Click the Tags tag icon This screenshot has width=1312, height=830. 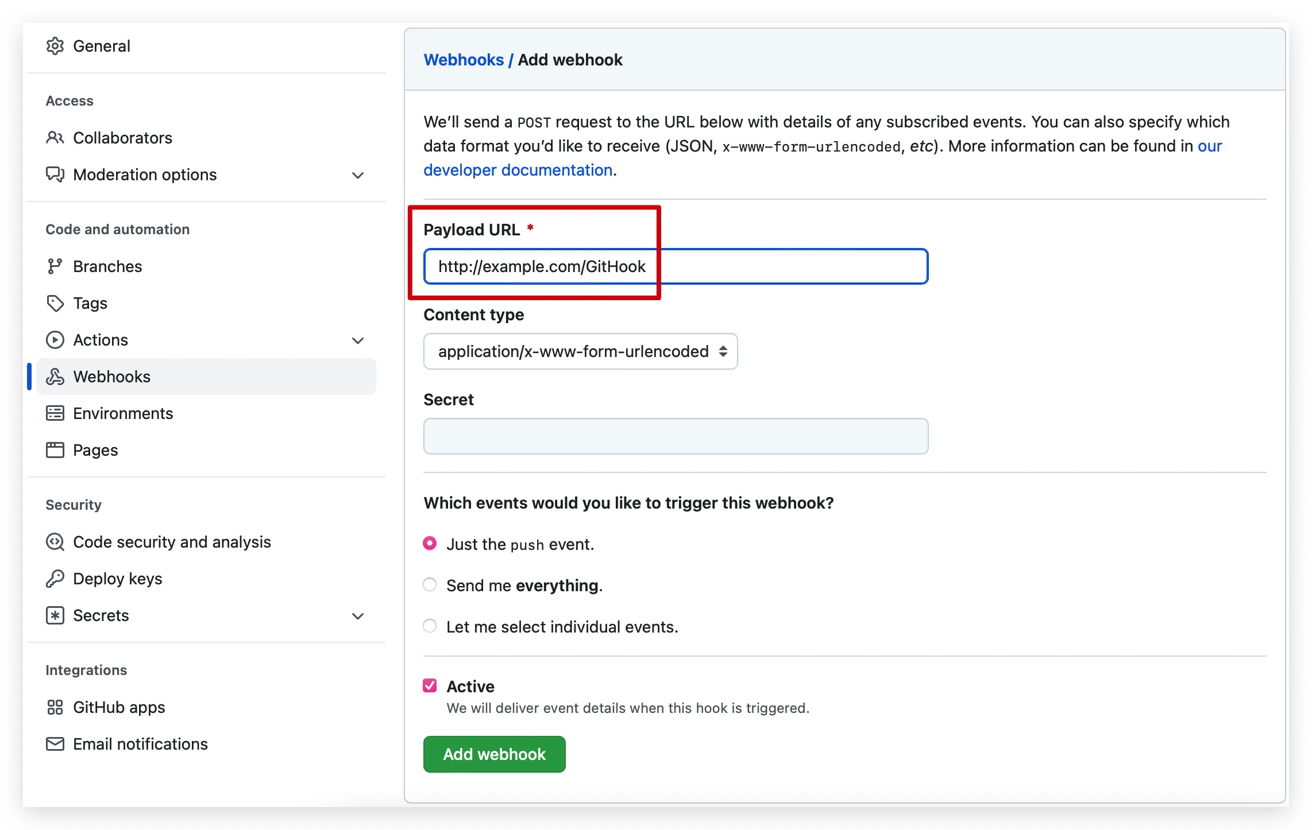pos(55,303)
